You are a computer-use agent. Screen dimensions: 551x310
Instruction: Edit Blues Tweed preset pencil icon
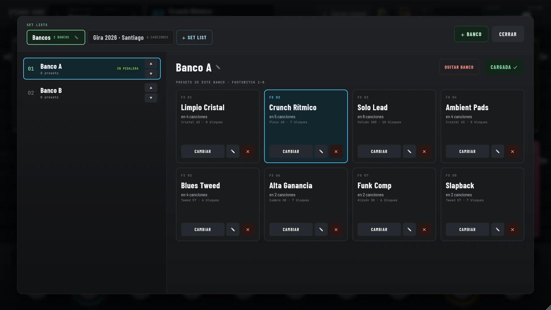point(233,229)
